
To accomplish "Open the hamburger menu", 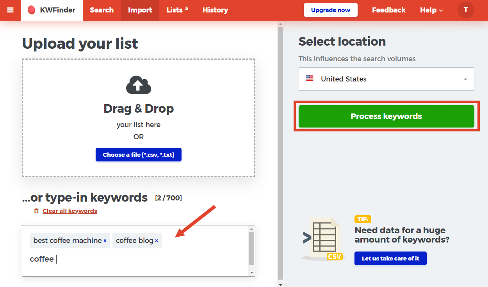I will 10,10.
